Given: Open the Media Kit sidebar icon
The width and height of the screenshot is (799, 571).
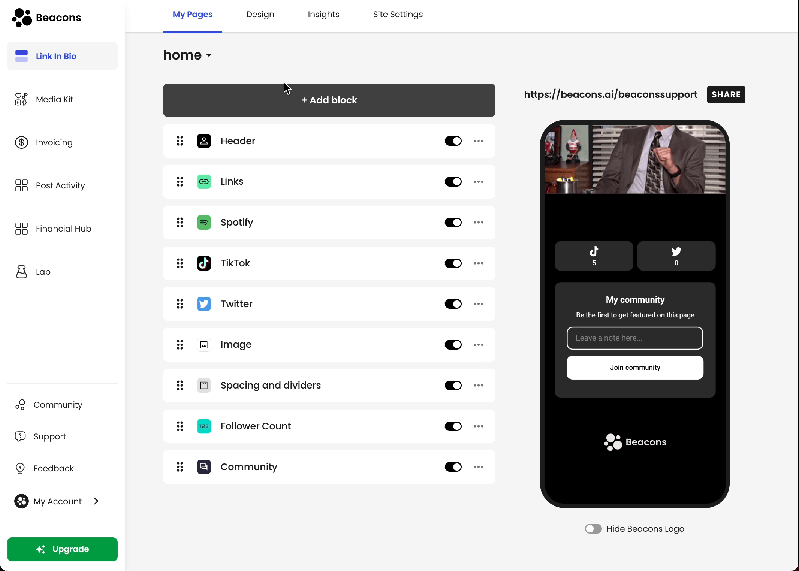Looking at the screenshot, I should pyautogui.click(x=21, y=99).
